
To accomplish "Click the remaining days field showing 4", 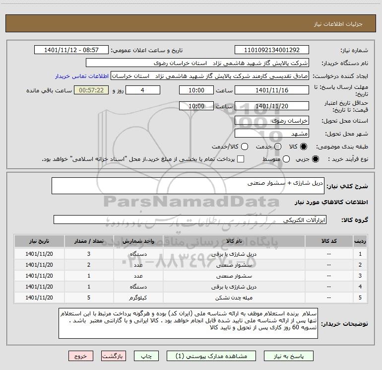I will pos(143,90).
